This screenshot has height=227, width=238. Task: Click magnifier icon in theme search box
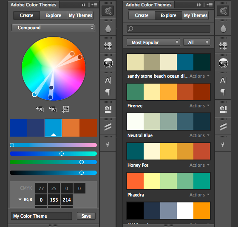click(x=130, y=29)
